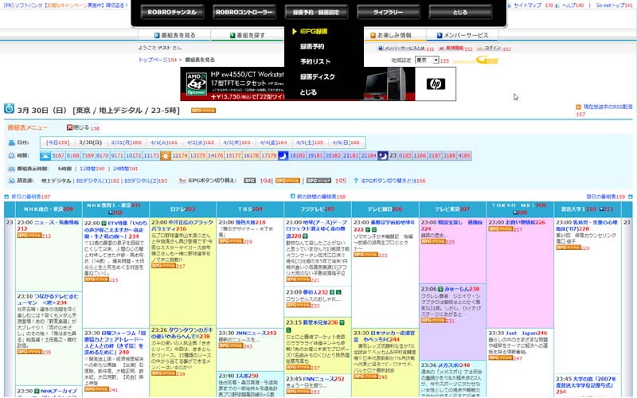Click the とじる button in the top black bar
The height and width of the screenshot is (398, 637).
(x=460, y=12)
